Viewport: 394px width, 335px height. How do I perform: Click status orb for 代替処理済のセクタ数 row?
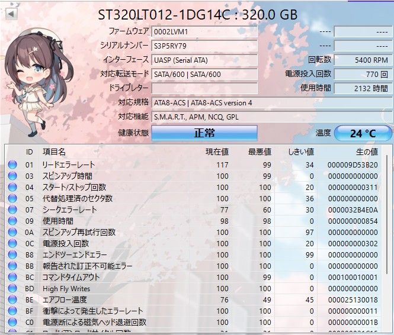pos(12,198)
